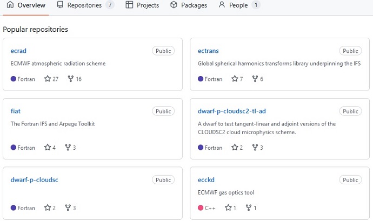Click the Packages cube icon
The height and width of the screenshot is (222, 373).
tap(174, 5)
